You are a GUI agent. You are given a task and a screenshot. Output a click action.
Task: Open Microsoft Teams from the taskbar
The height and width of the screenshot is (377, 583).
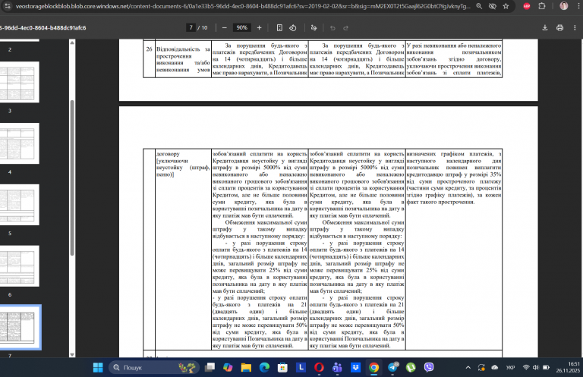click(x=337, y=367)
